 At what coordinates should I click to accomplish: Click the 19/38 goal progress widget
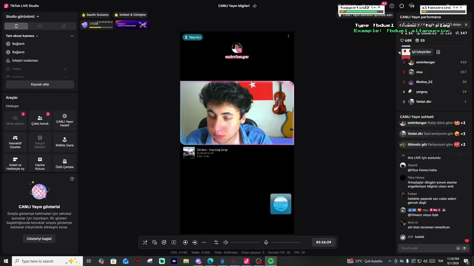(97, 24)
